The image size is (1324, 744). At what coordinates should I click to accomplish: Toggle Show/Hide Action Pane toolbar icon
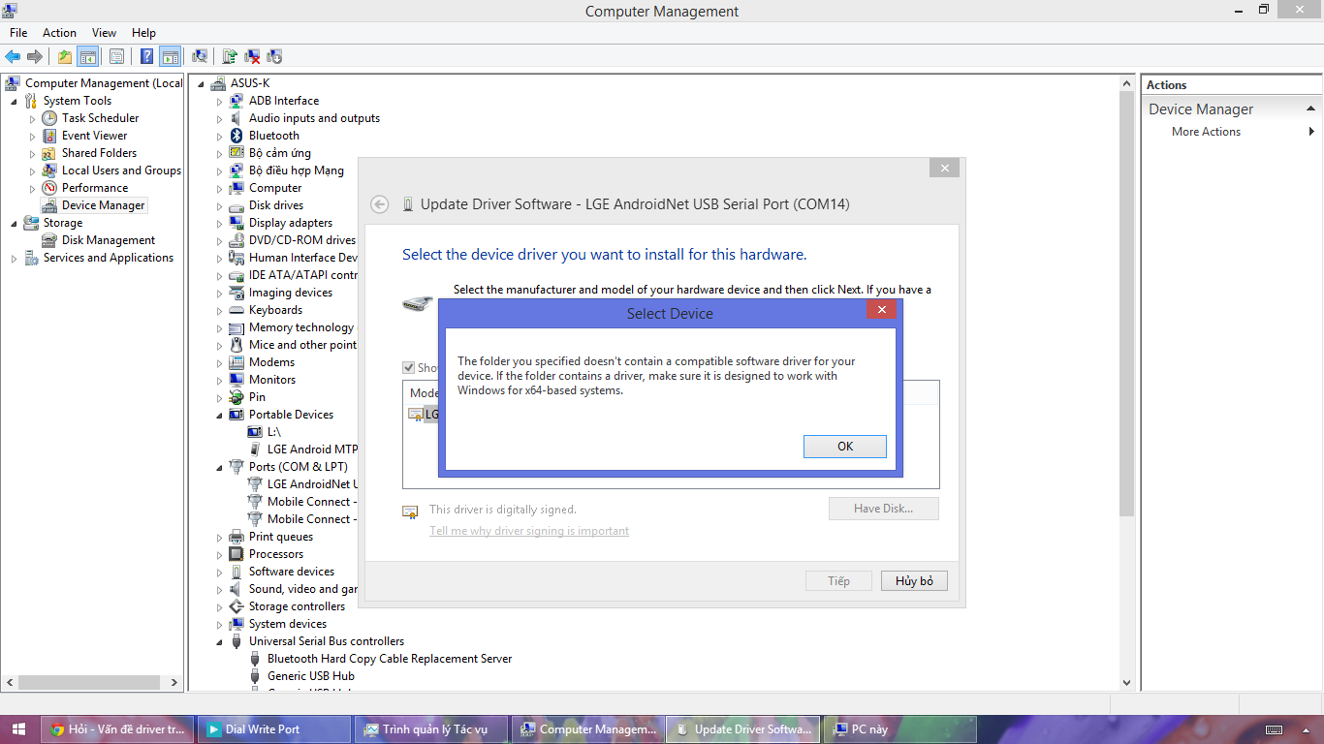point(171,56)
